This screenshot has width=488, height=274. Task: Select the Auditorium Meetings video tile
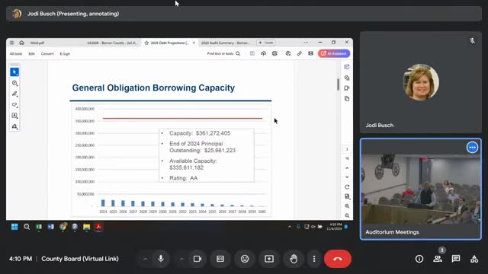click(x=421, y=190)
